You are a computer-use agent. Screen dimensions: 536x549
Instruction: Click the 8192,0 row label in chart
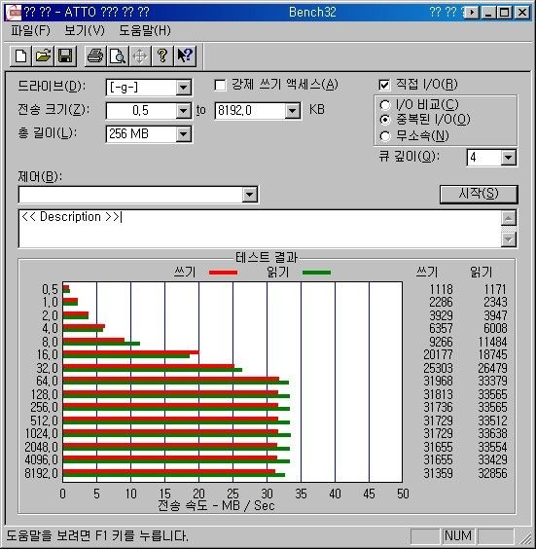pos(41,473)
